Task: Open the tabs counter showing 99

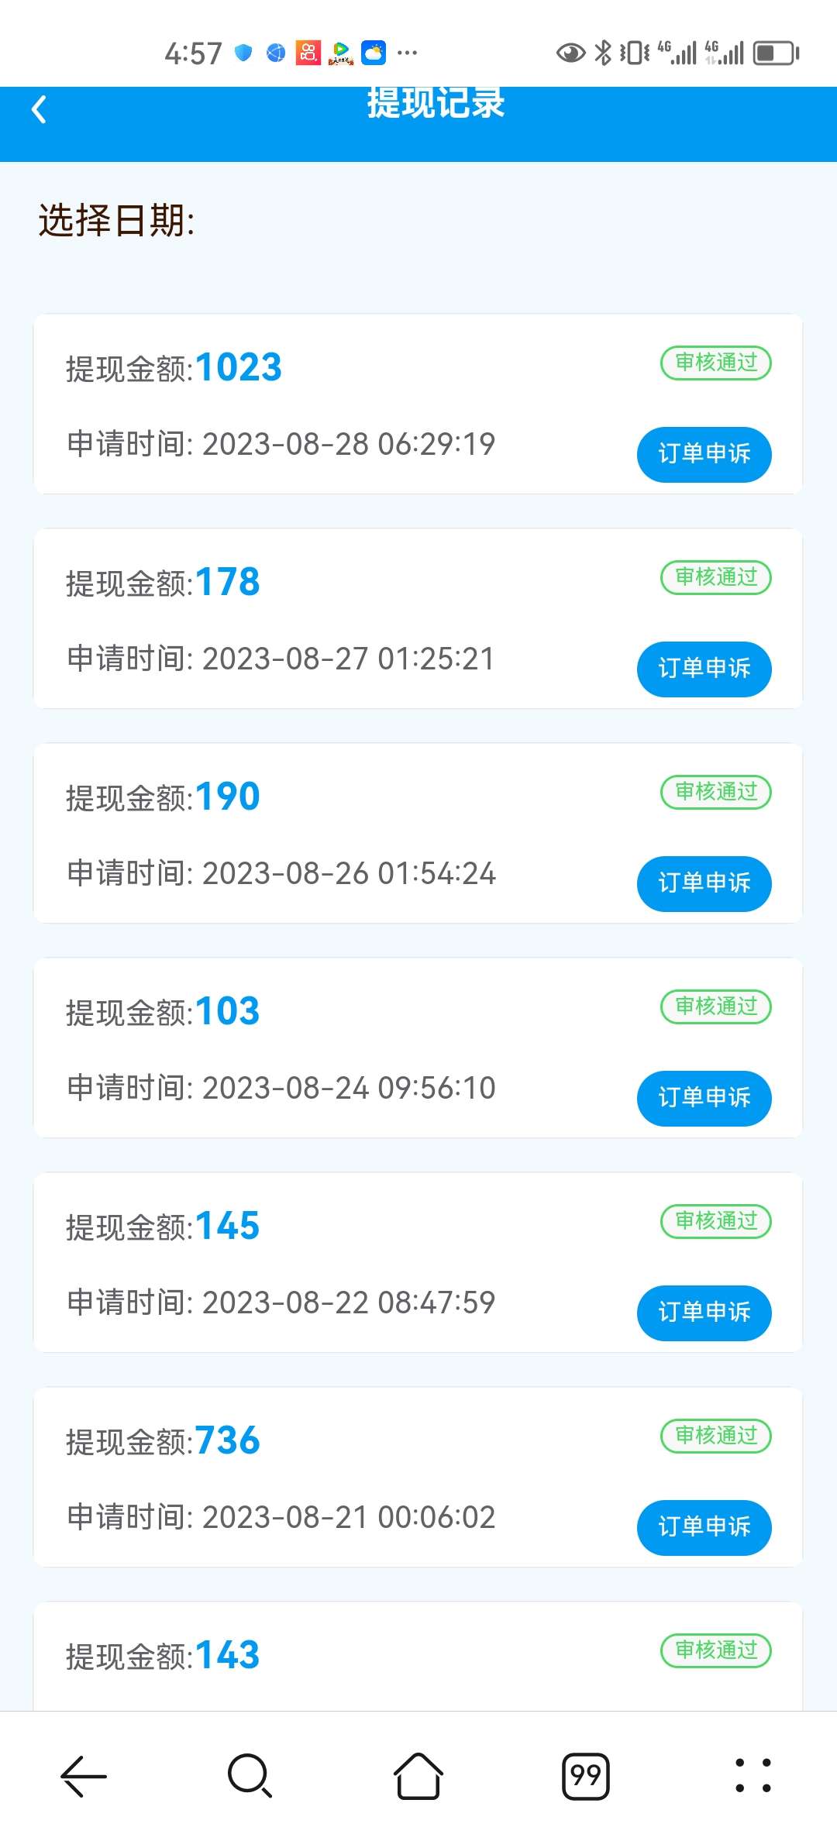Action: pyautogui.click(x=585, y=1775)
